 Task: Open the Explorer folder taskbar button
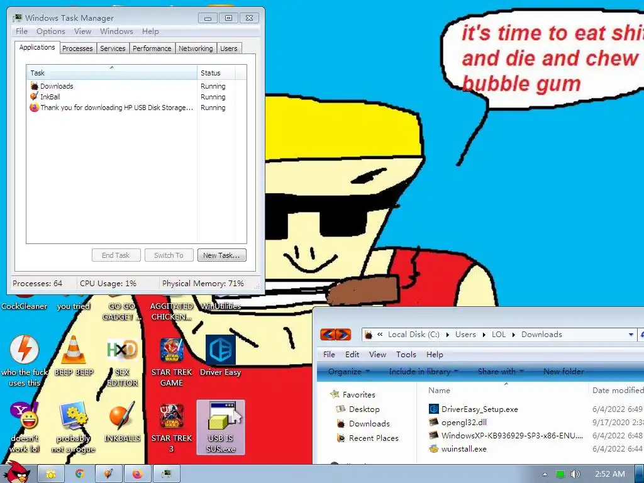pyautogui.click(x=51, y=474)
